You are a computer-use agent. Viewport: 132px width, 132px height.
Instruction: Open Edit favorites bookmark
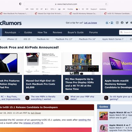tap(32, 9)
